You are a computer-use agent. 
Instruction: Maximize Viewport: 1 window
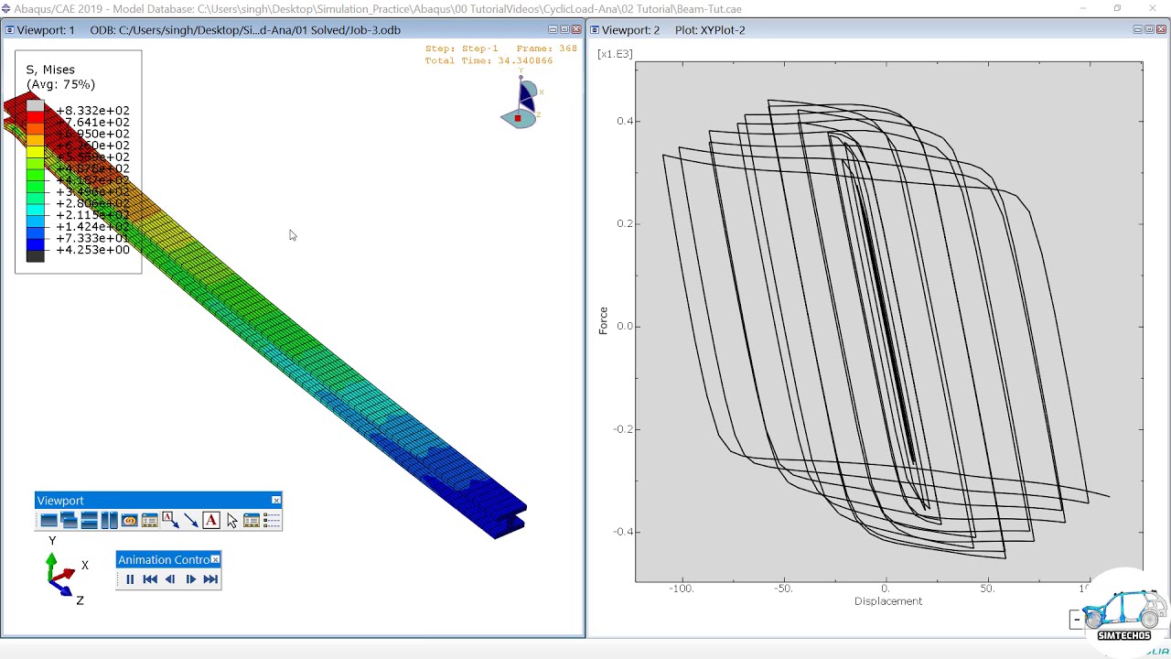click(x=564, y=30)
